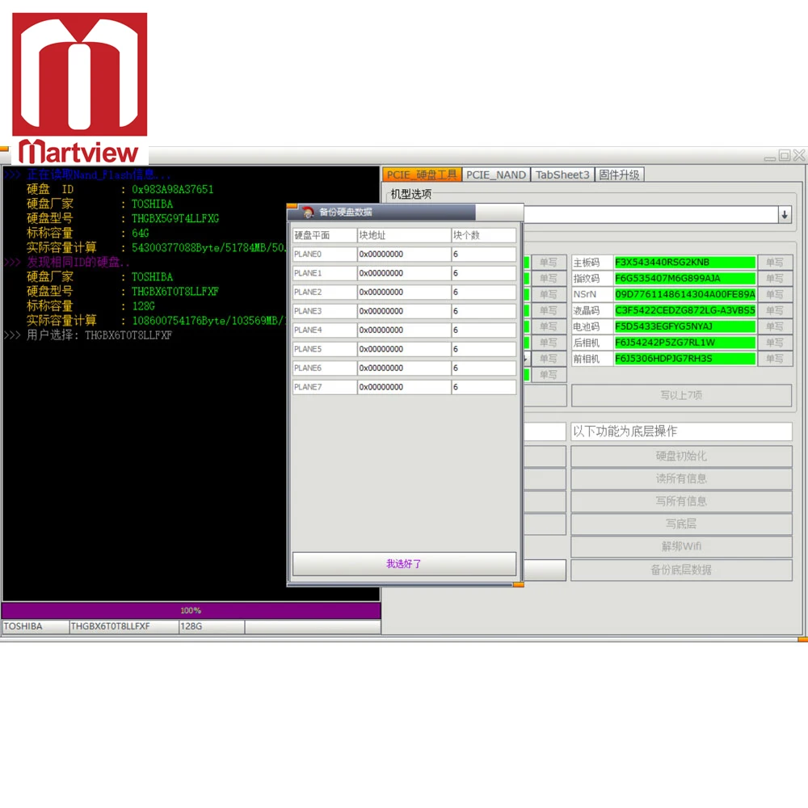Click the 备份硬盘数据 dialog icon
This screenshot has width=808, height=808.
[x=308, y=212]
